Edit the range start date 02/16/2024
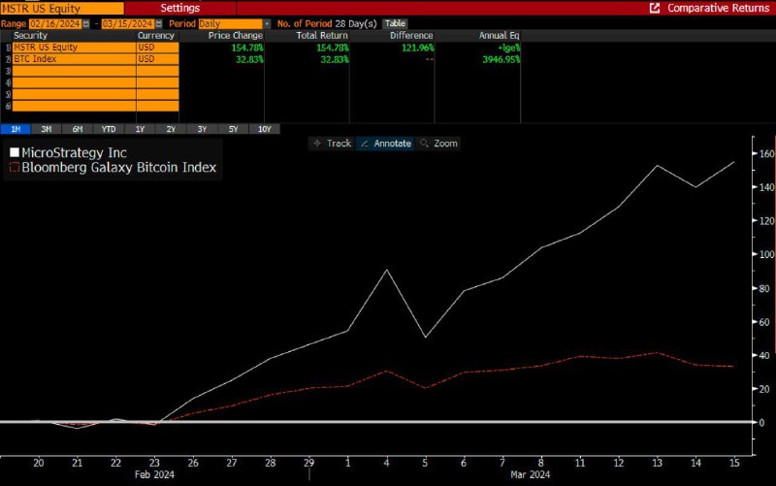 click(x=55, y=23)
